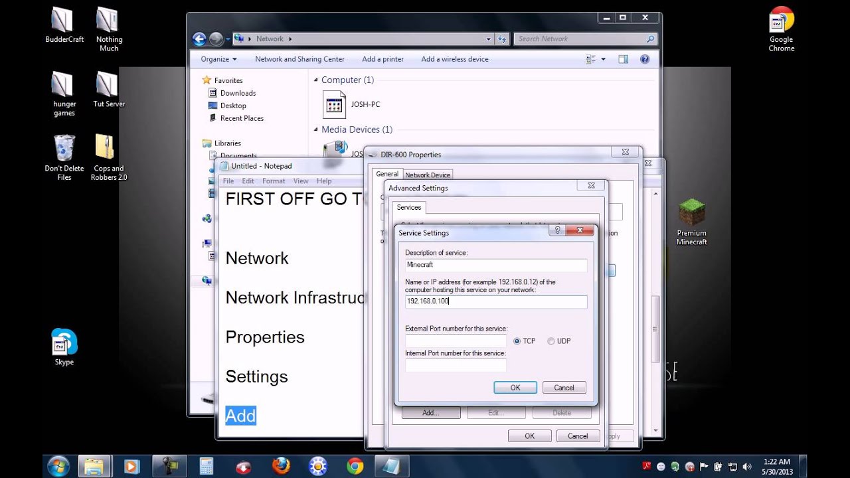Select Google Chrome desktop shortcut
Viewport: 850px width, 478px height.
782,29
